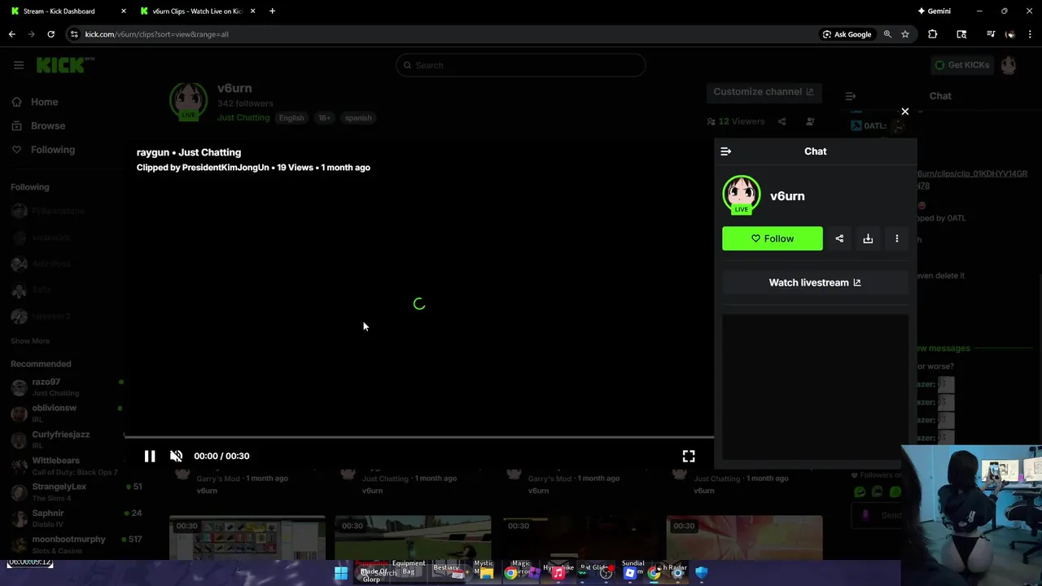Pause the raygun clip playback

pos(150,457)
